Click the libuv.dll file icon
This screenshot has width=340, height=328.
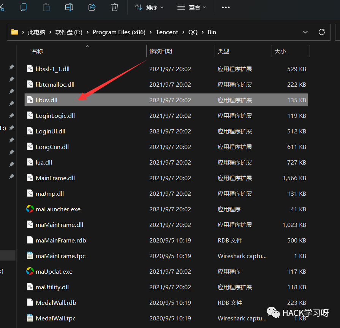[30, 100]
